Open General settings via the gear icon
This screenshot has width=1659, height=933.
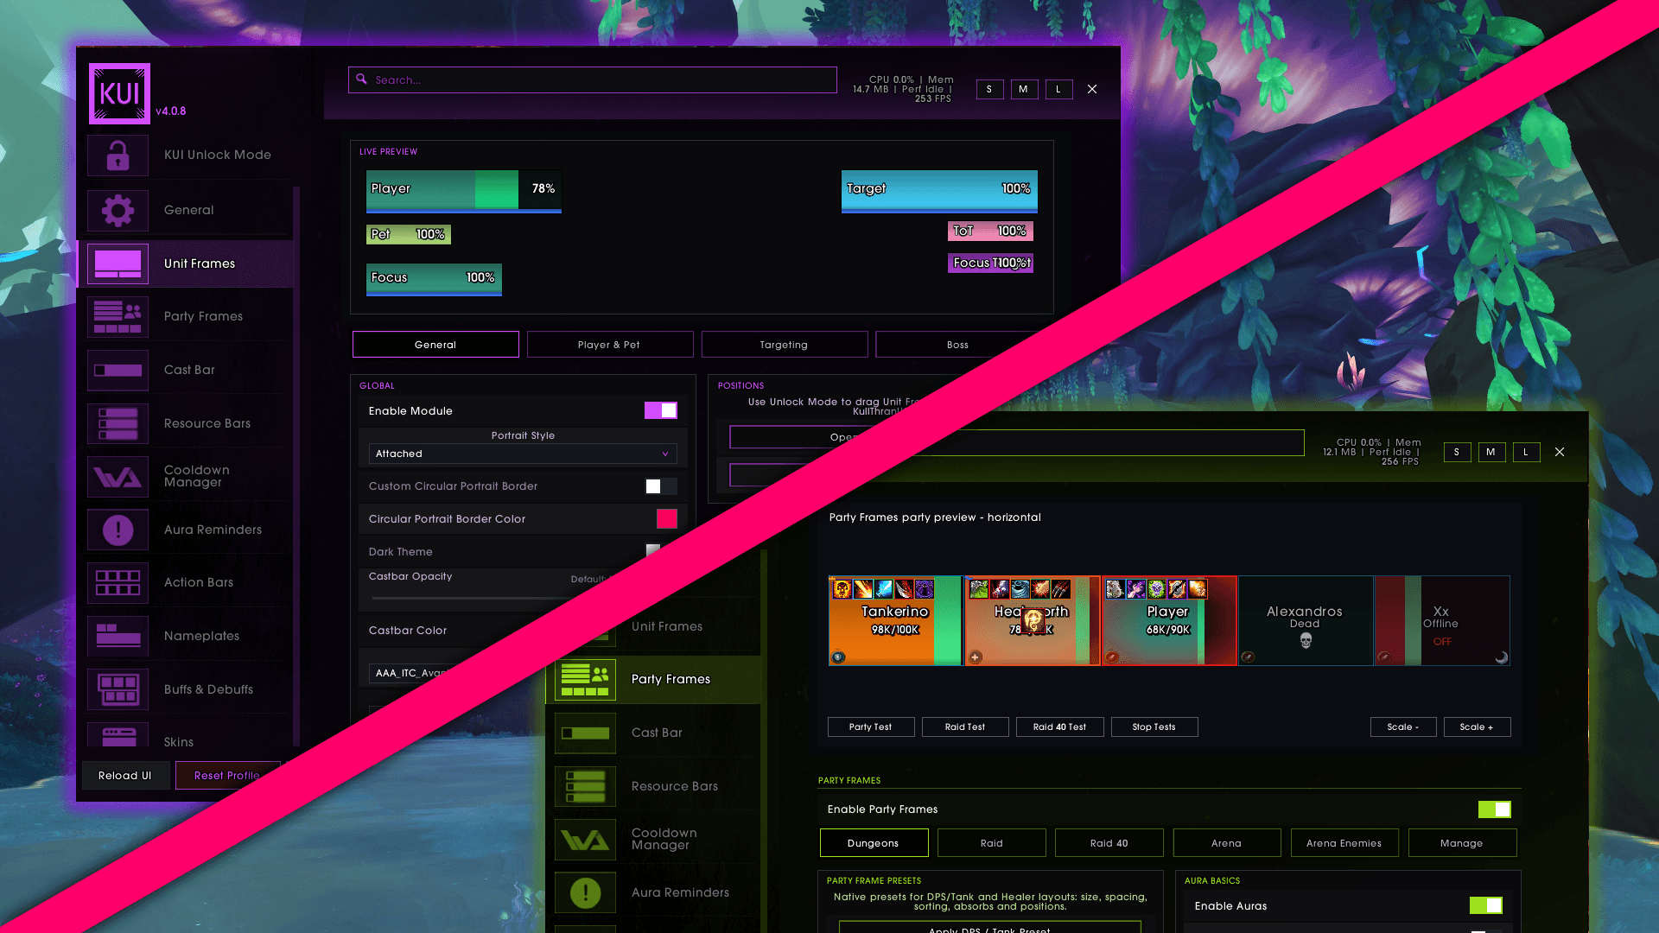tap(118, 210)
